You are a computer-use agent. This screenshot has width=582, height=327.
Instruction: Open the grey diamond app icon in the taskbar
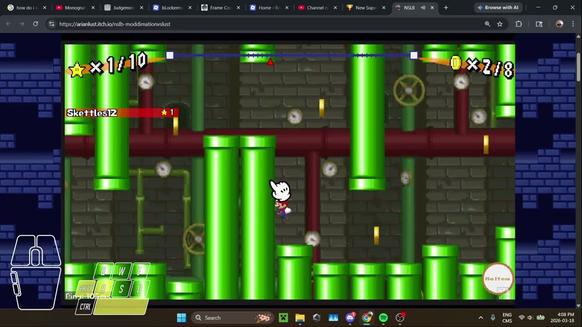[316, 317]
